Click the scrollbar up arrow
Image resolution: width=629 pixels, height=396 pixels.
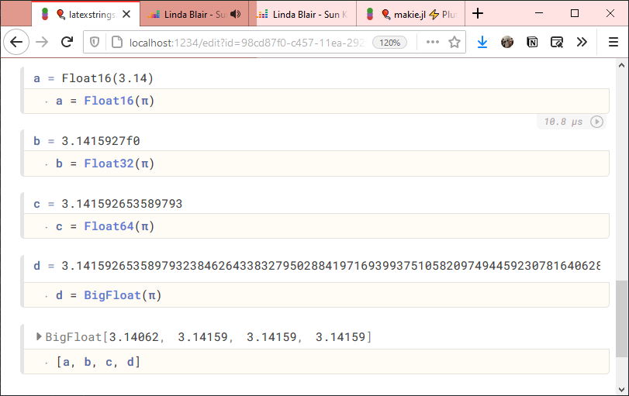tap(621, 65)
